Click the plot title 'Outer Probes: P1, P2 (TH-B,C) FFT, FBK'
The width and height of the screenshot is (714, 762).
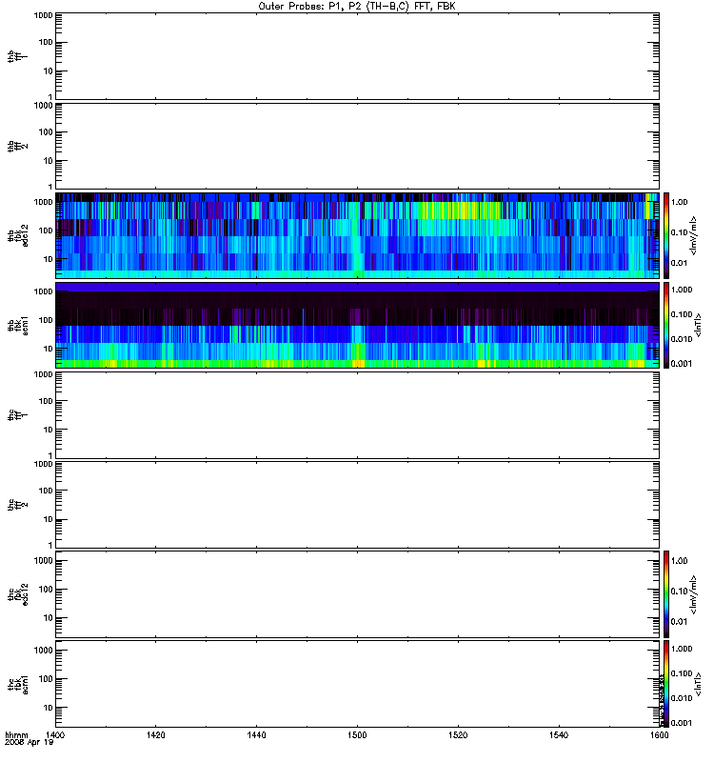tap(357, 7)
